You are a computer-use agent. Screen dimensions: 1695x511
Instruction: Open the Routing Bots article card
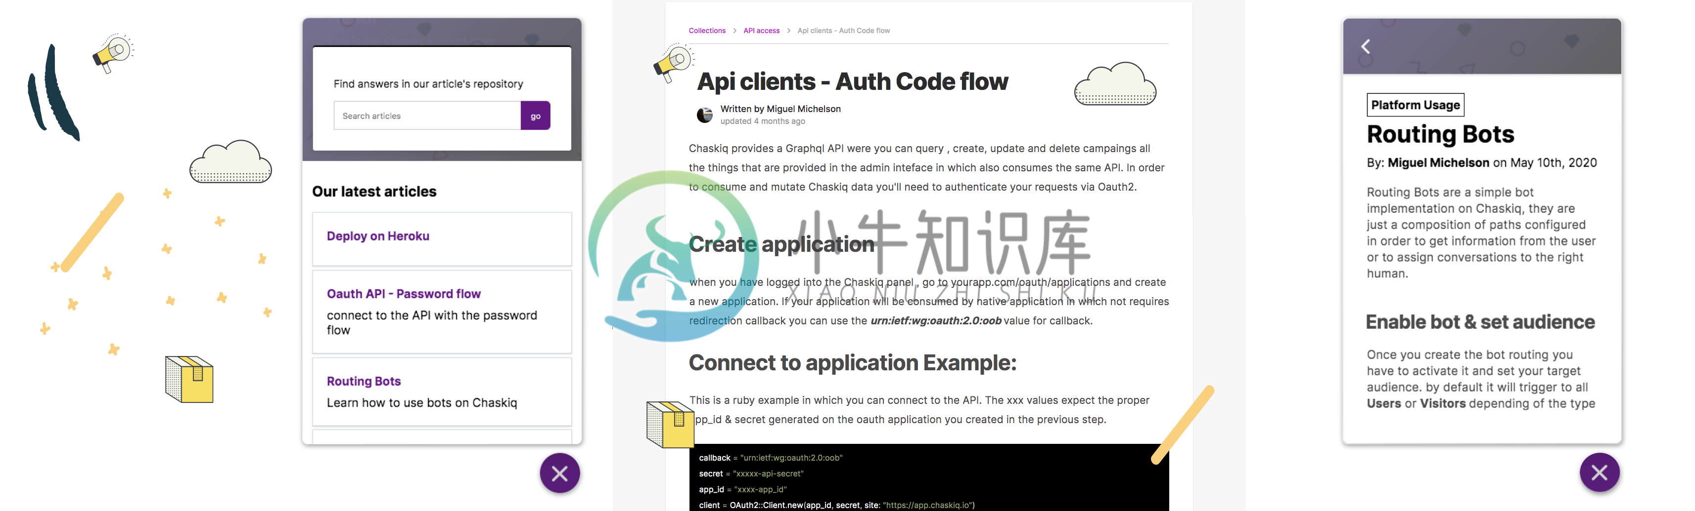(442, 392)
